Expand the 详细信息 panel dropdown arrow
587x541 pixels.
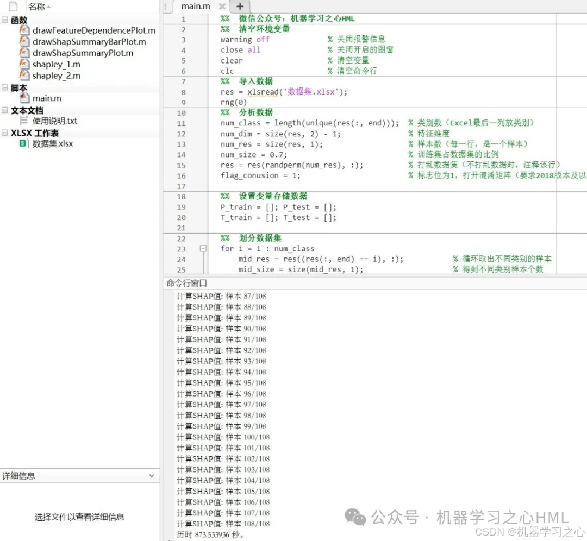[152, 475]
